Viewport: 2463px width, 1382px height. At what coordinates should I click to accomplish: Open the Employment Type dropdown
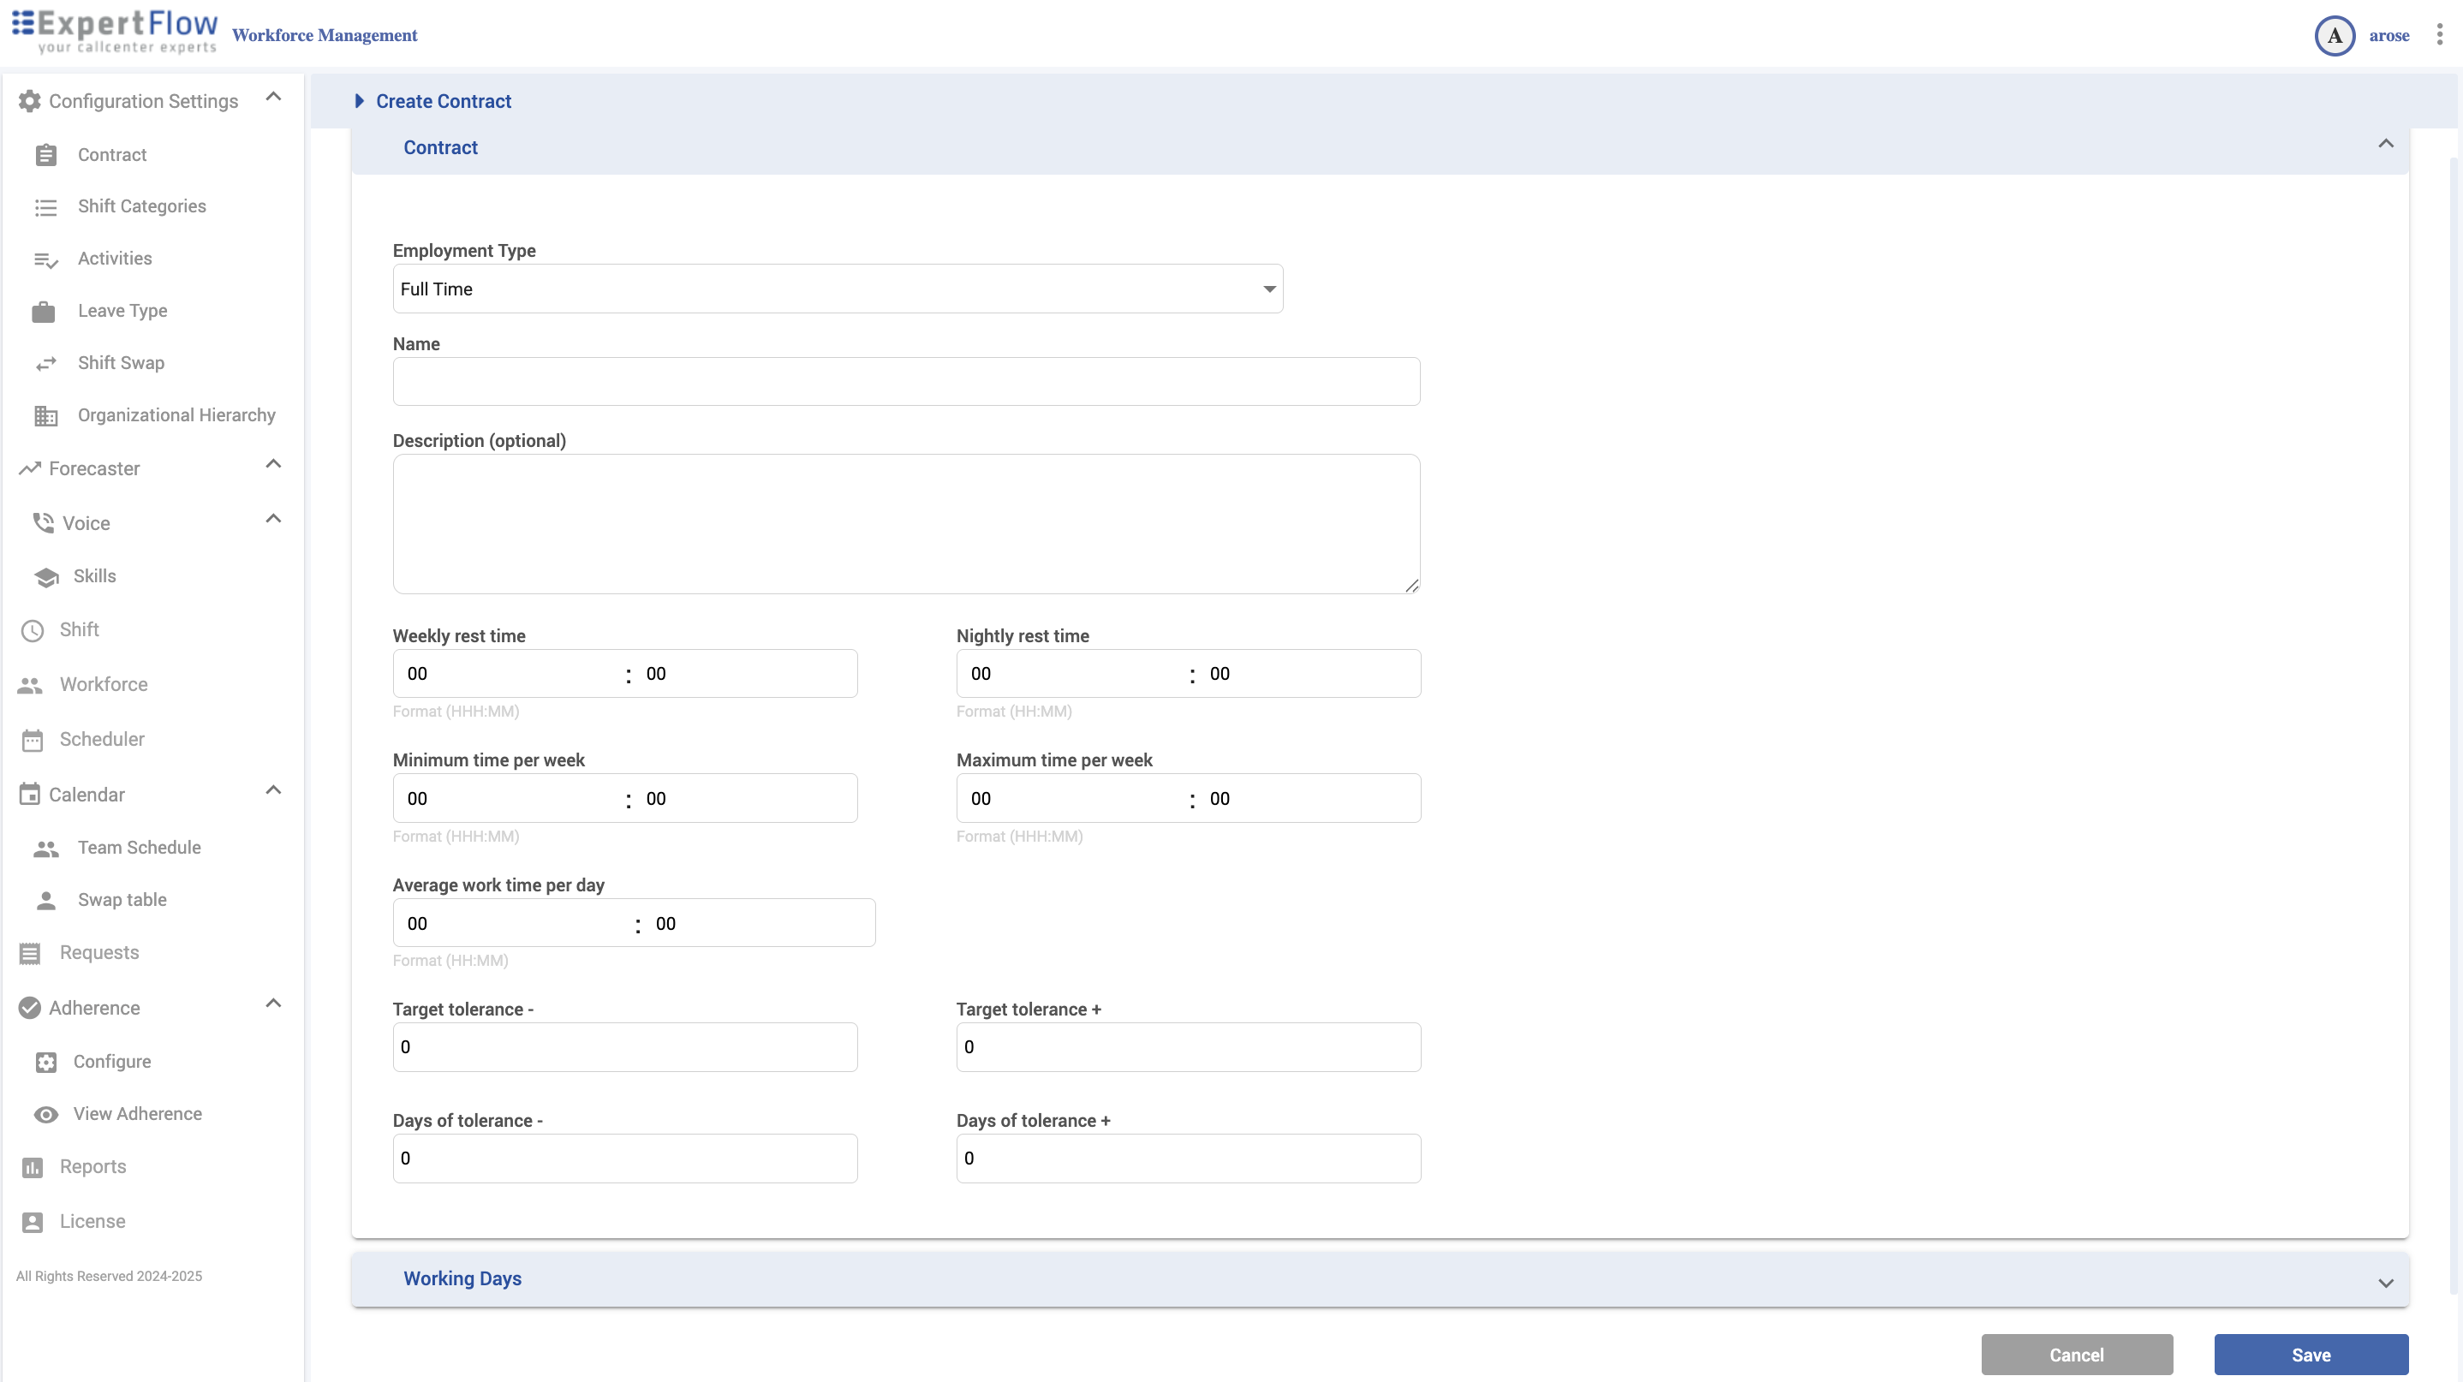coord(837,289)
